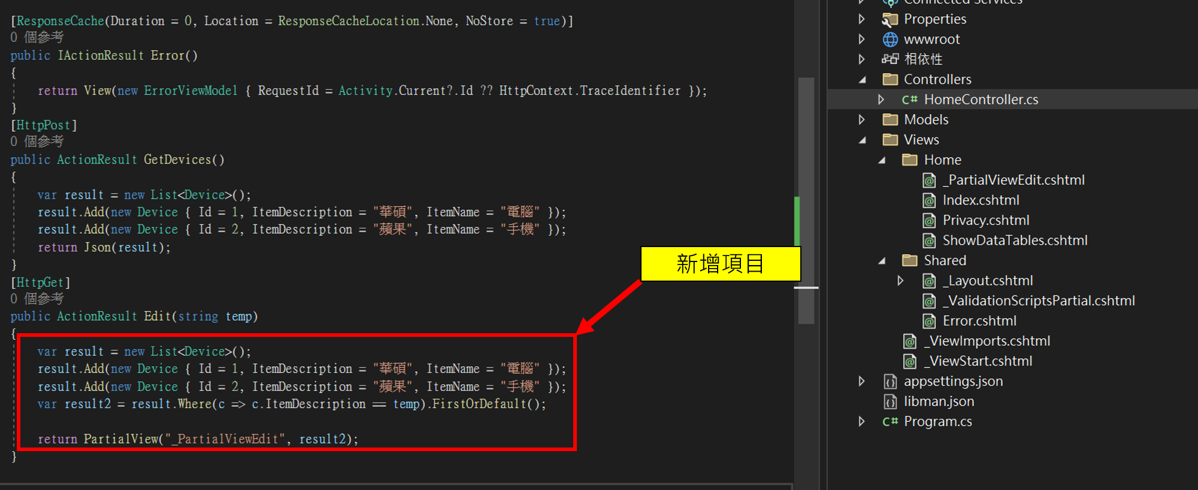Collapse the Controllers folder node
This screenshot has width=1198, height=490.
pos(863,80)
